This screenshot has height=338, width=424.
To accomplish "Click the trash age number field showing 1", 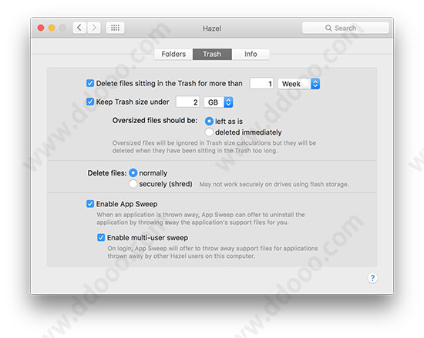I will point(261,84).
